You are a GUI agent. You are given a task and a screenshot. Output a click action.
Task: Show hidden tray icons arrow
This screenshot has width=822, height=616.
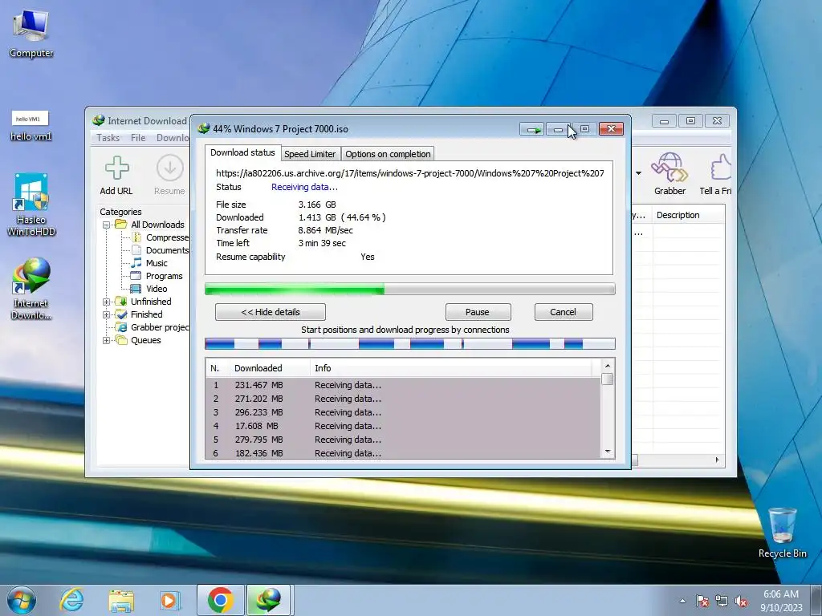click(x=682, y=602)
